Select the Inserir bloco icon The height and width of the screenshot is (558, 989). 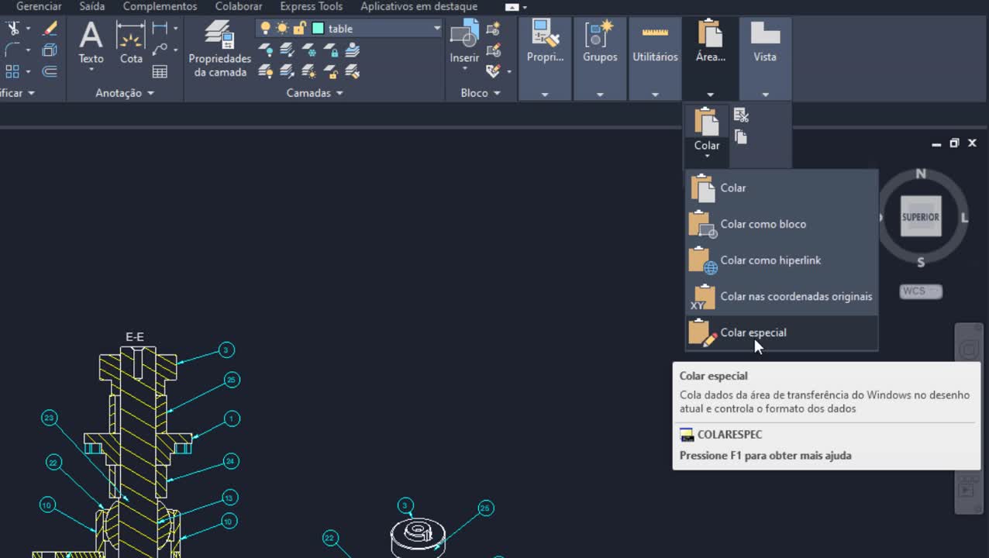pyautogui.click(x=463, y=35)
